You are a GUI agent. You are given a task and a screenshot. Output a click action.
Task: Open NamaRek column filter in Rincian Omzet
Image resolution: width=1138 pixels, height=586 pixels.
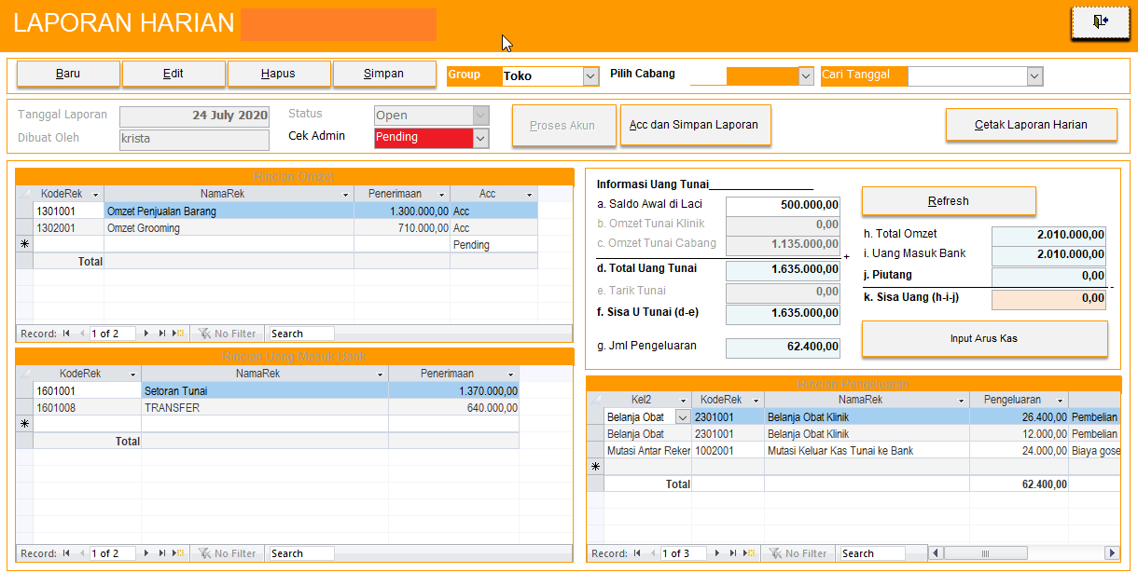(x=346, y=195)
